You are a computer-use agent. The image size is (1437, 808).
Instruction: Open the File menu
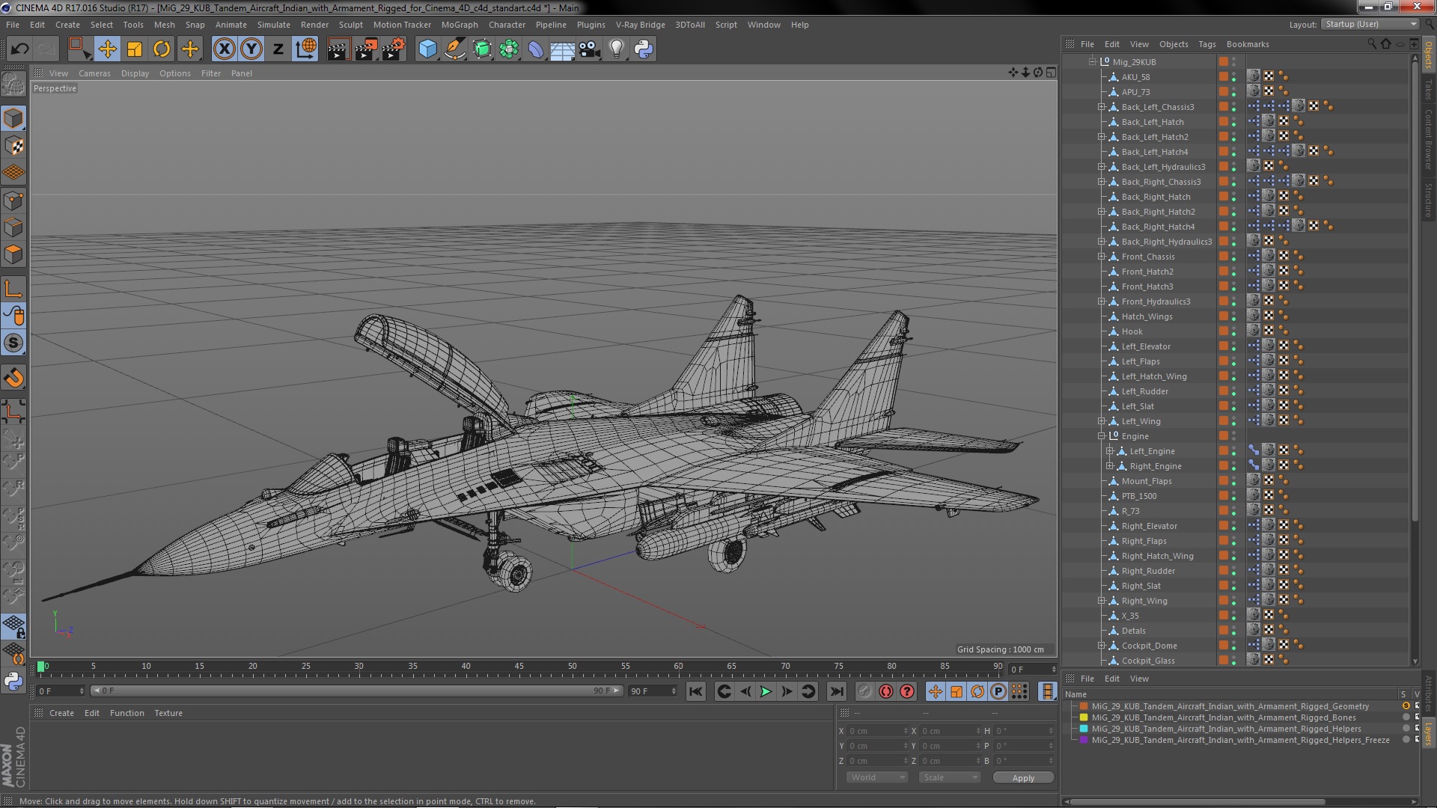click(x=13, y=25)
